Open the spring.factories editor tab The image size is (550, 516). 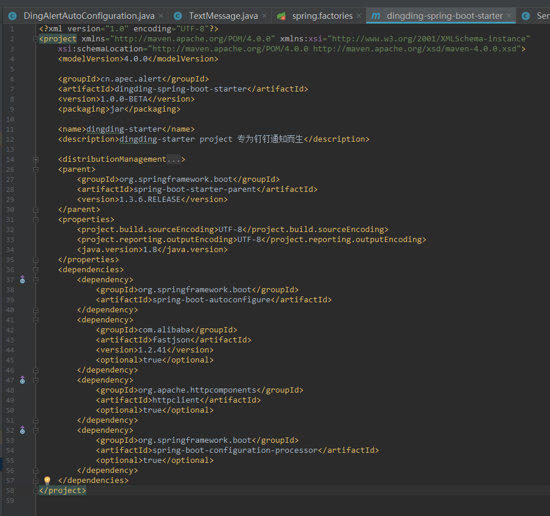pyautogui.click(x=322, y=16)
